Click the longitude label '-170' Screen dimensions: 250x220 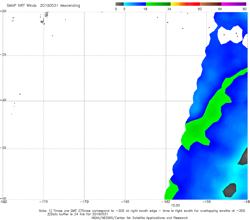84,202
